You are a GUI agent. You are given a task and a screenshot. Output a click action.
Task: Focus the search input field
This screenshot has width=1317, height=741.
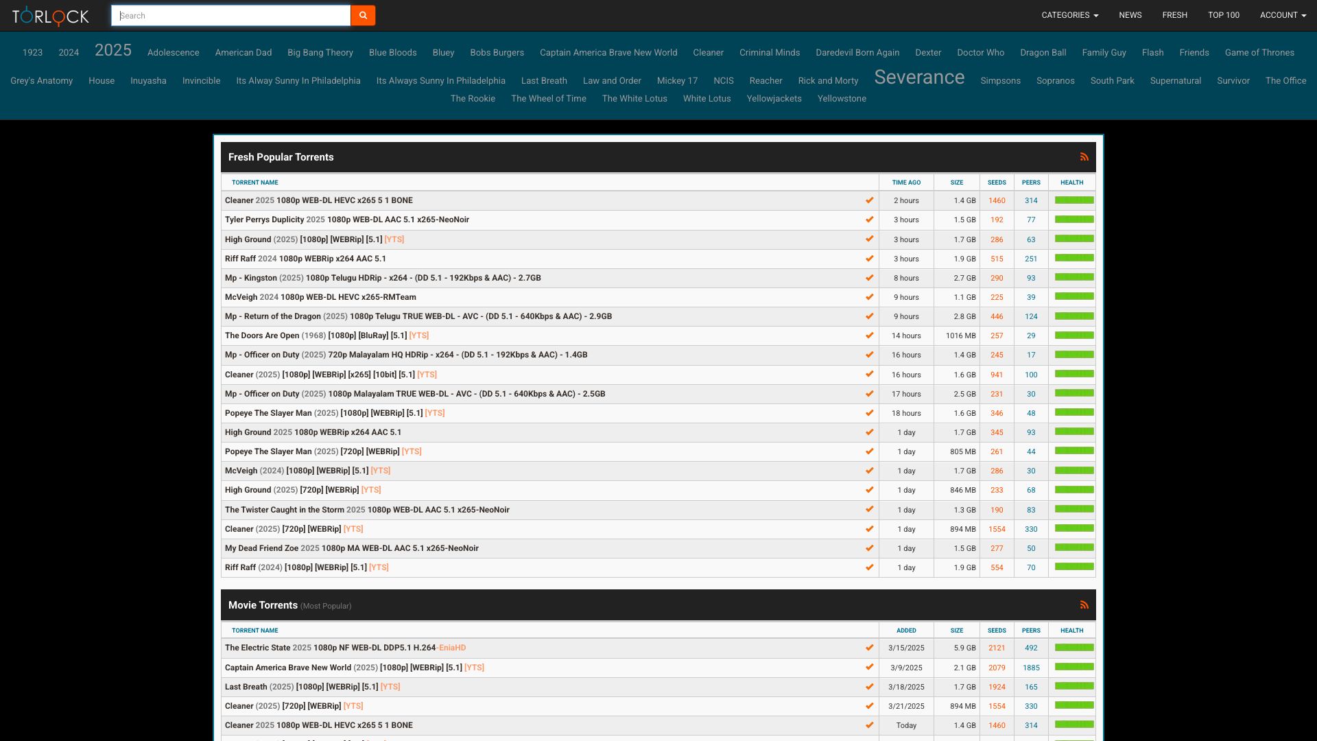tap(231, 16)
